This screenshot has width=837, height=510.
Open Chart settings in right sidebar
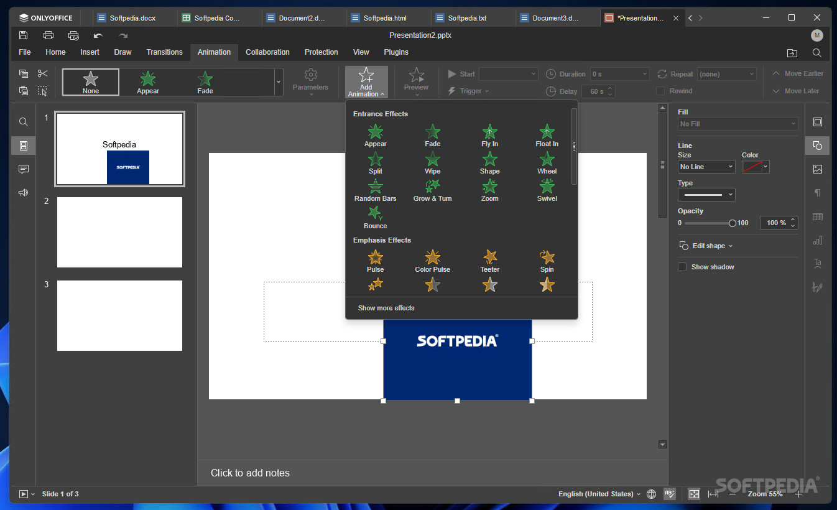(818, 240)
